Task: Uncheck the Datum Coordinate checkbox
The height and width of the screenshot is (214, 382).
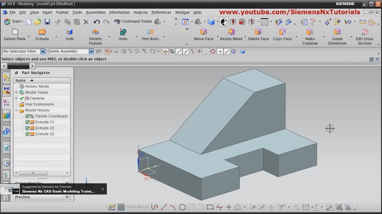Action: [27, 116]
